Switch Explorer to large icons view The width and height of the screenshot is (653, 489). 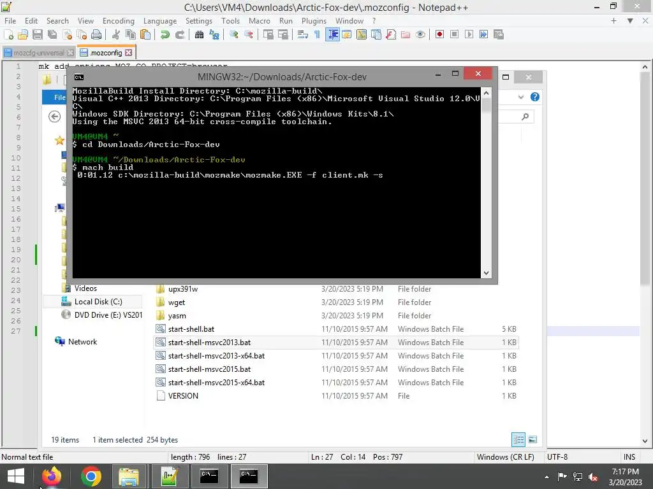coord(532,439)
